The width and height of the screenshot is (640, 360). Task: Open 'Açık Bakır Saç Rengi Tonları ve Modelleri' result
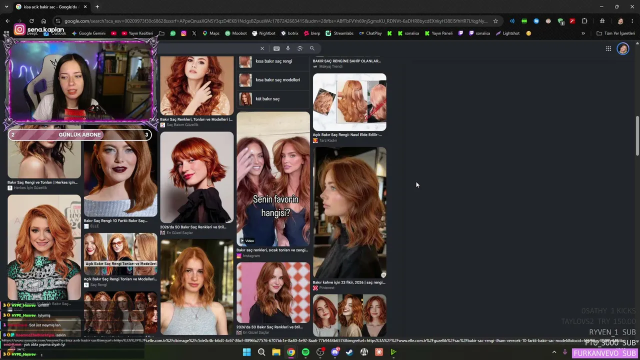point(120,279)
